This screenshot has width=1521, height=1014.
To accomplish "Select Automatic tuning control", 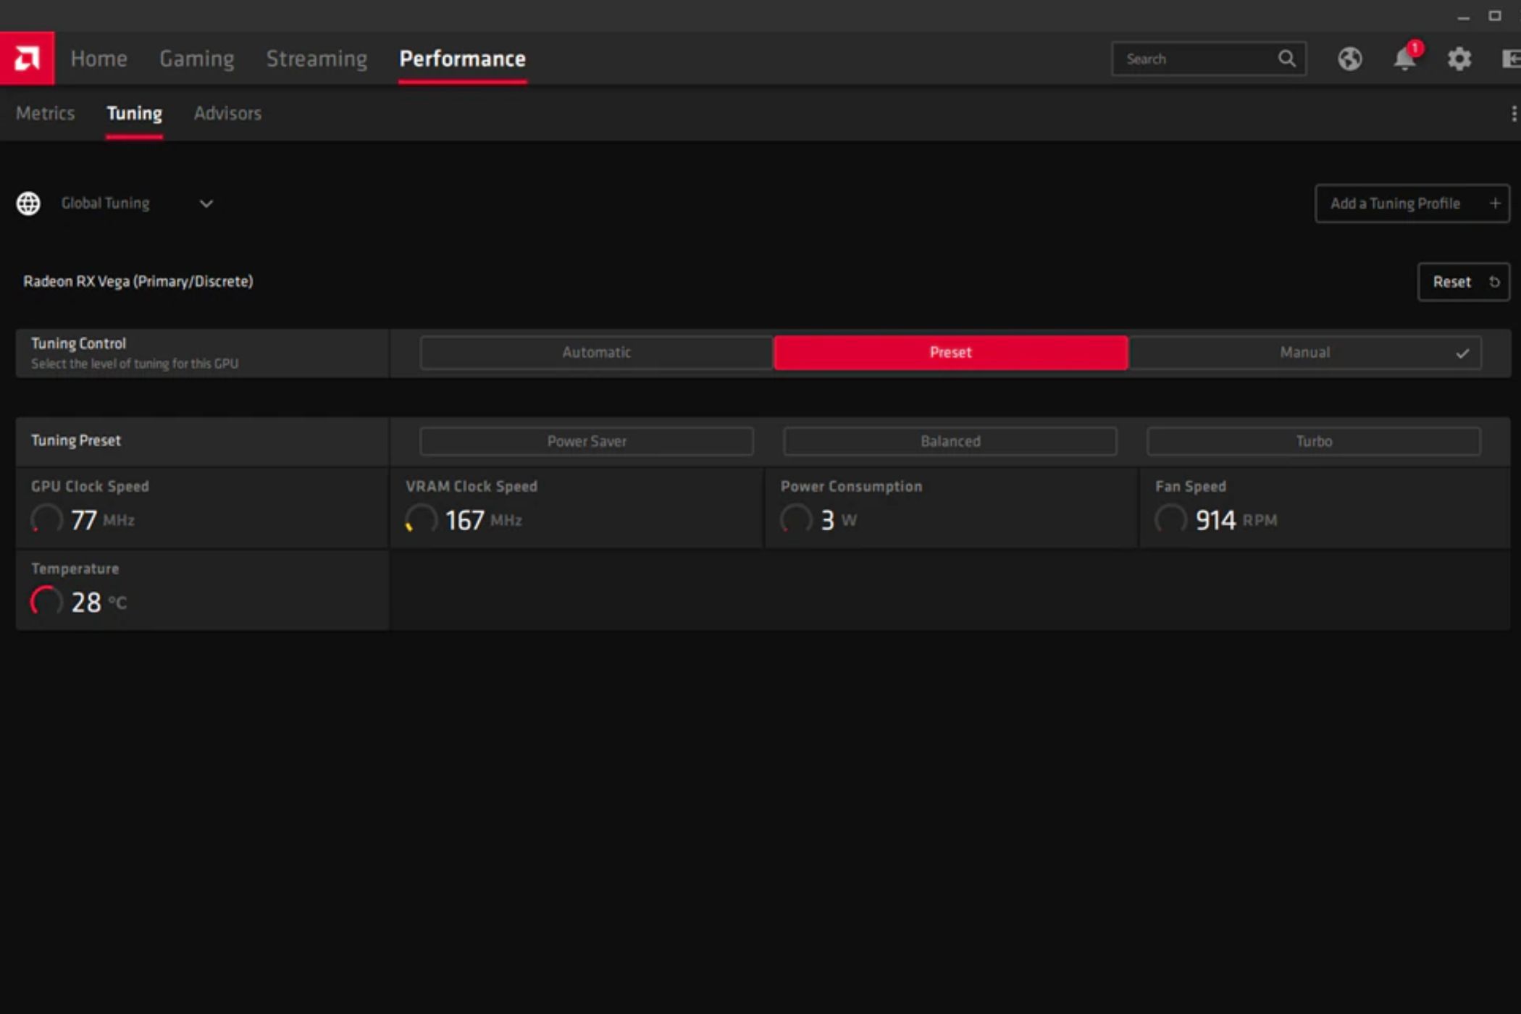I will [x=597, y=353].
